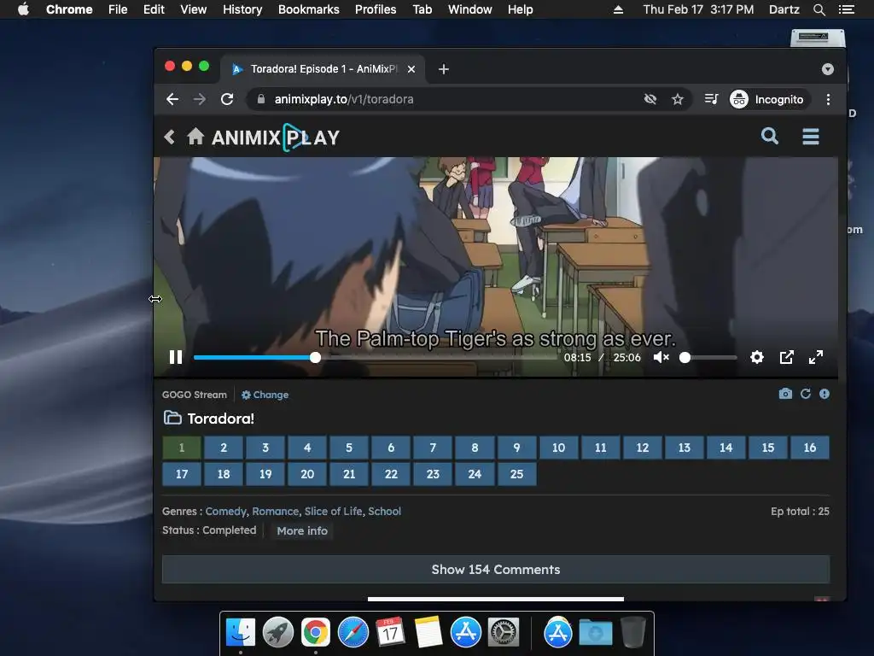Image resolution: width=874 pixels, height=656 pixels.
Task: Open a new Chrome tab
Action: click(444, 69)
